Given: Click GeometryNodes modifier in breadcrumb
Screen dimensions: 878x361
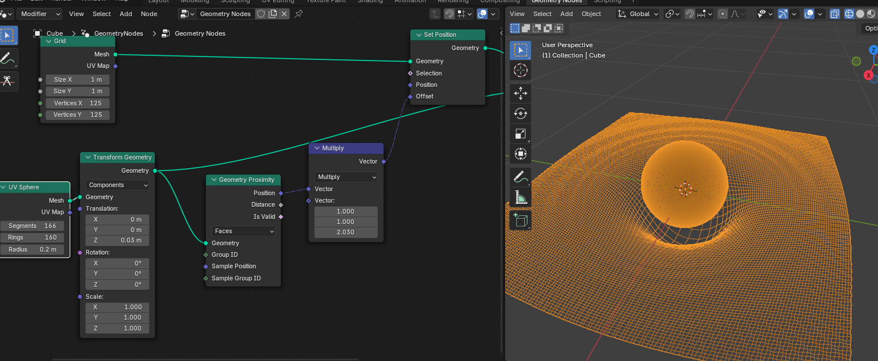Looking at the screenshot, I should point(119,33).
